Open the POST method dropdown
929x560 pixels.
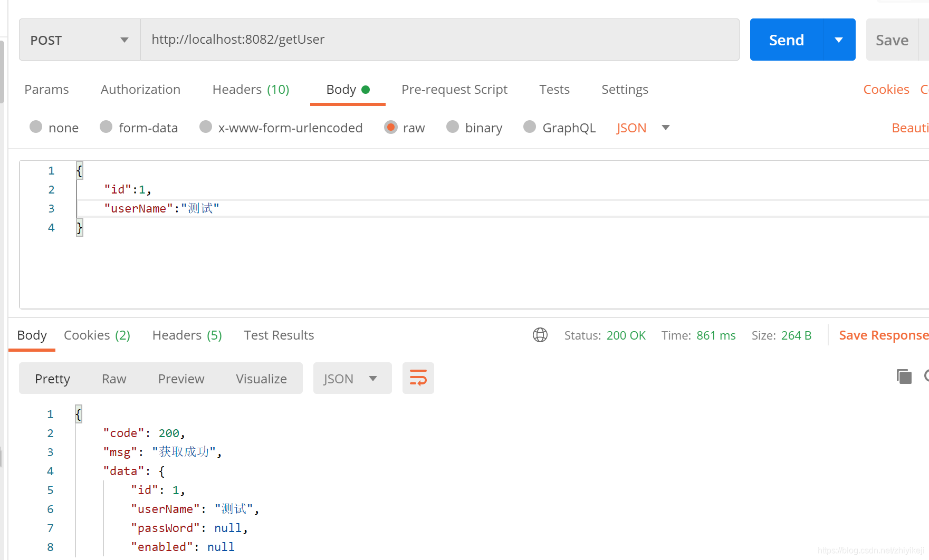[x=80, y=40]
